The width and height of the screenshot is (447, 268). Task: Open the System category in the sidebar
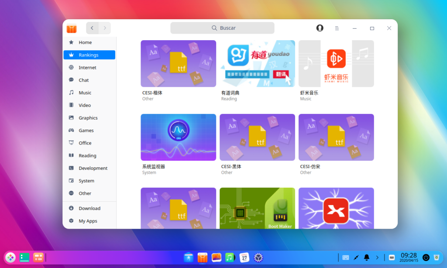point(89,180)
